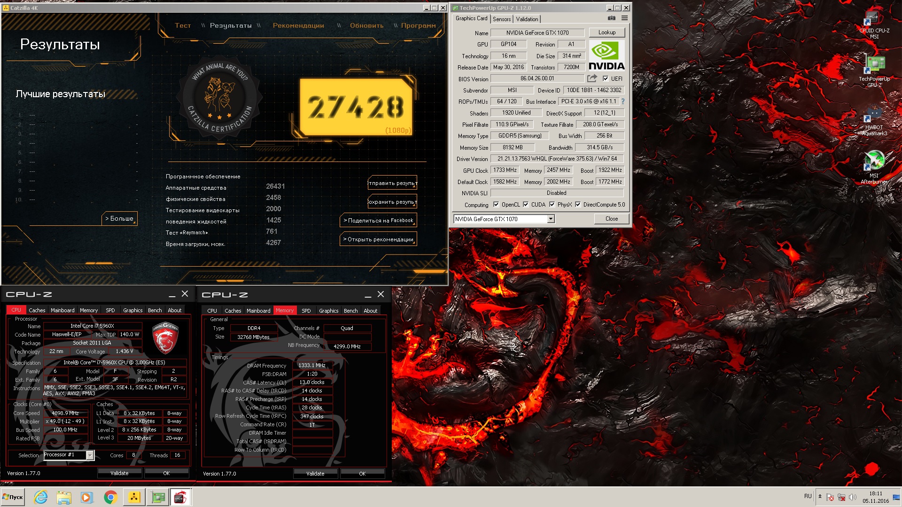This screenshot has width=902, height=507.
Task: Click Validate in the left CPU-Z window
Action: [119, 473]
